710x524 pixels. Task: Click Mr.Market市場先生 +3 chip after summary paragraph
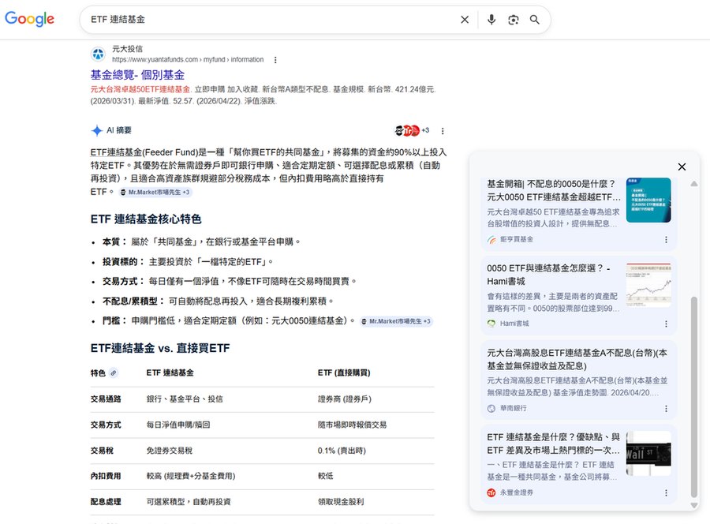tap(155, 192)
